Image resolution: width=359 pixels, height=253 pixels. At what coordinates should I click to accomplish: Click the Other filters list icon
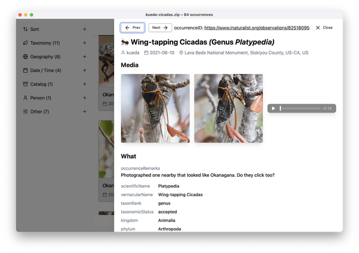click(25, 112)
